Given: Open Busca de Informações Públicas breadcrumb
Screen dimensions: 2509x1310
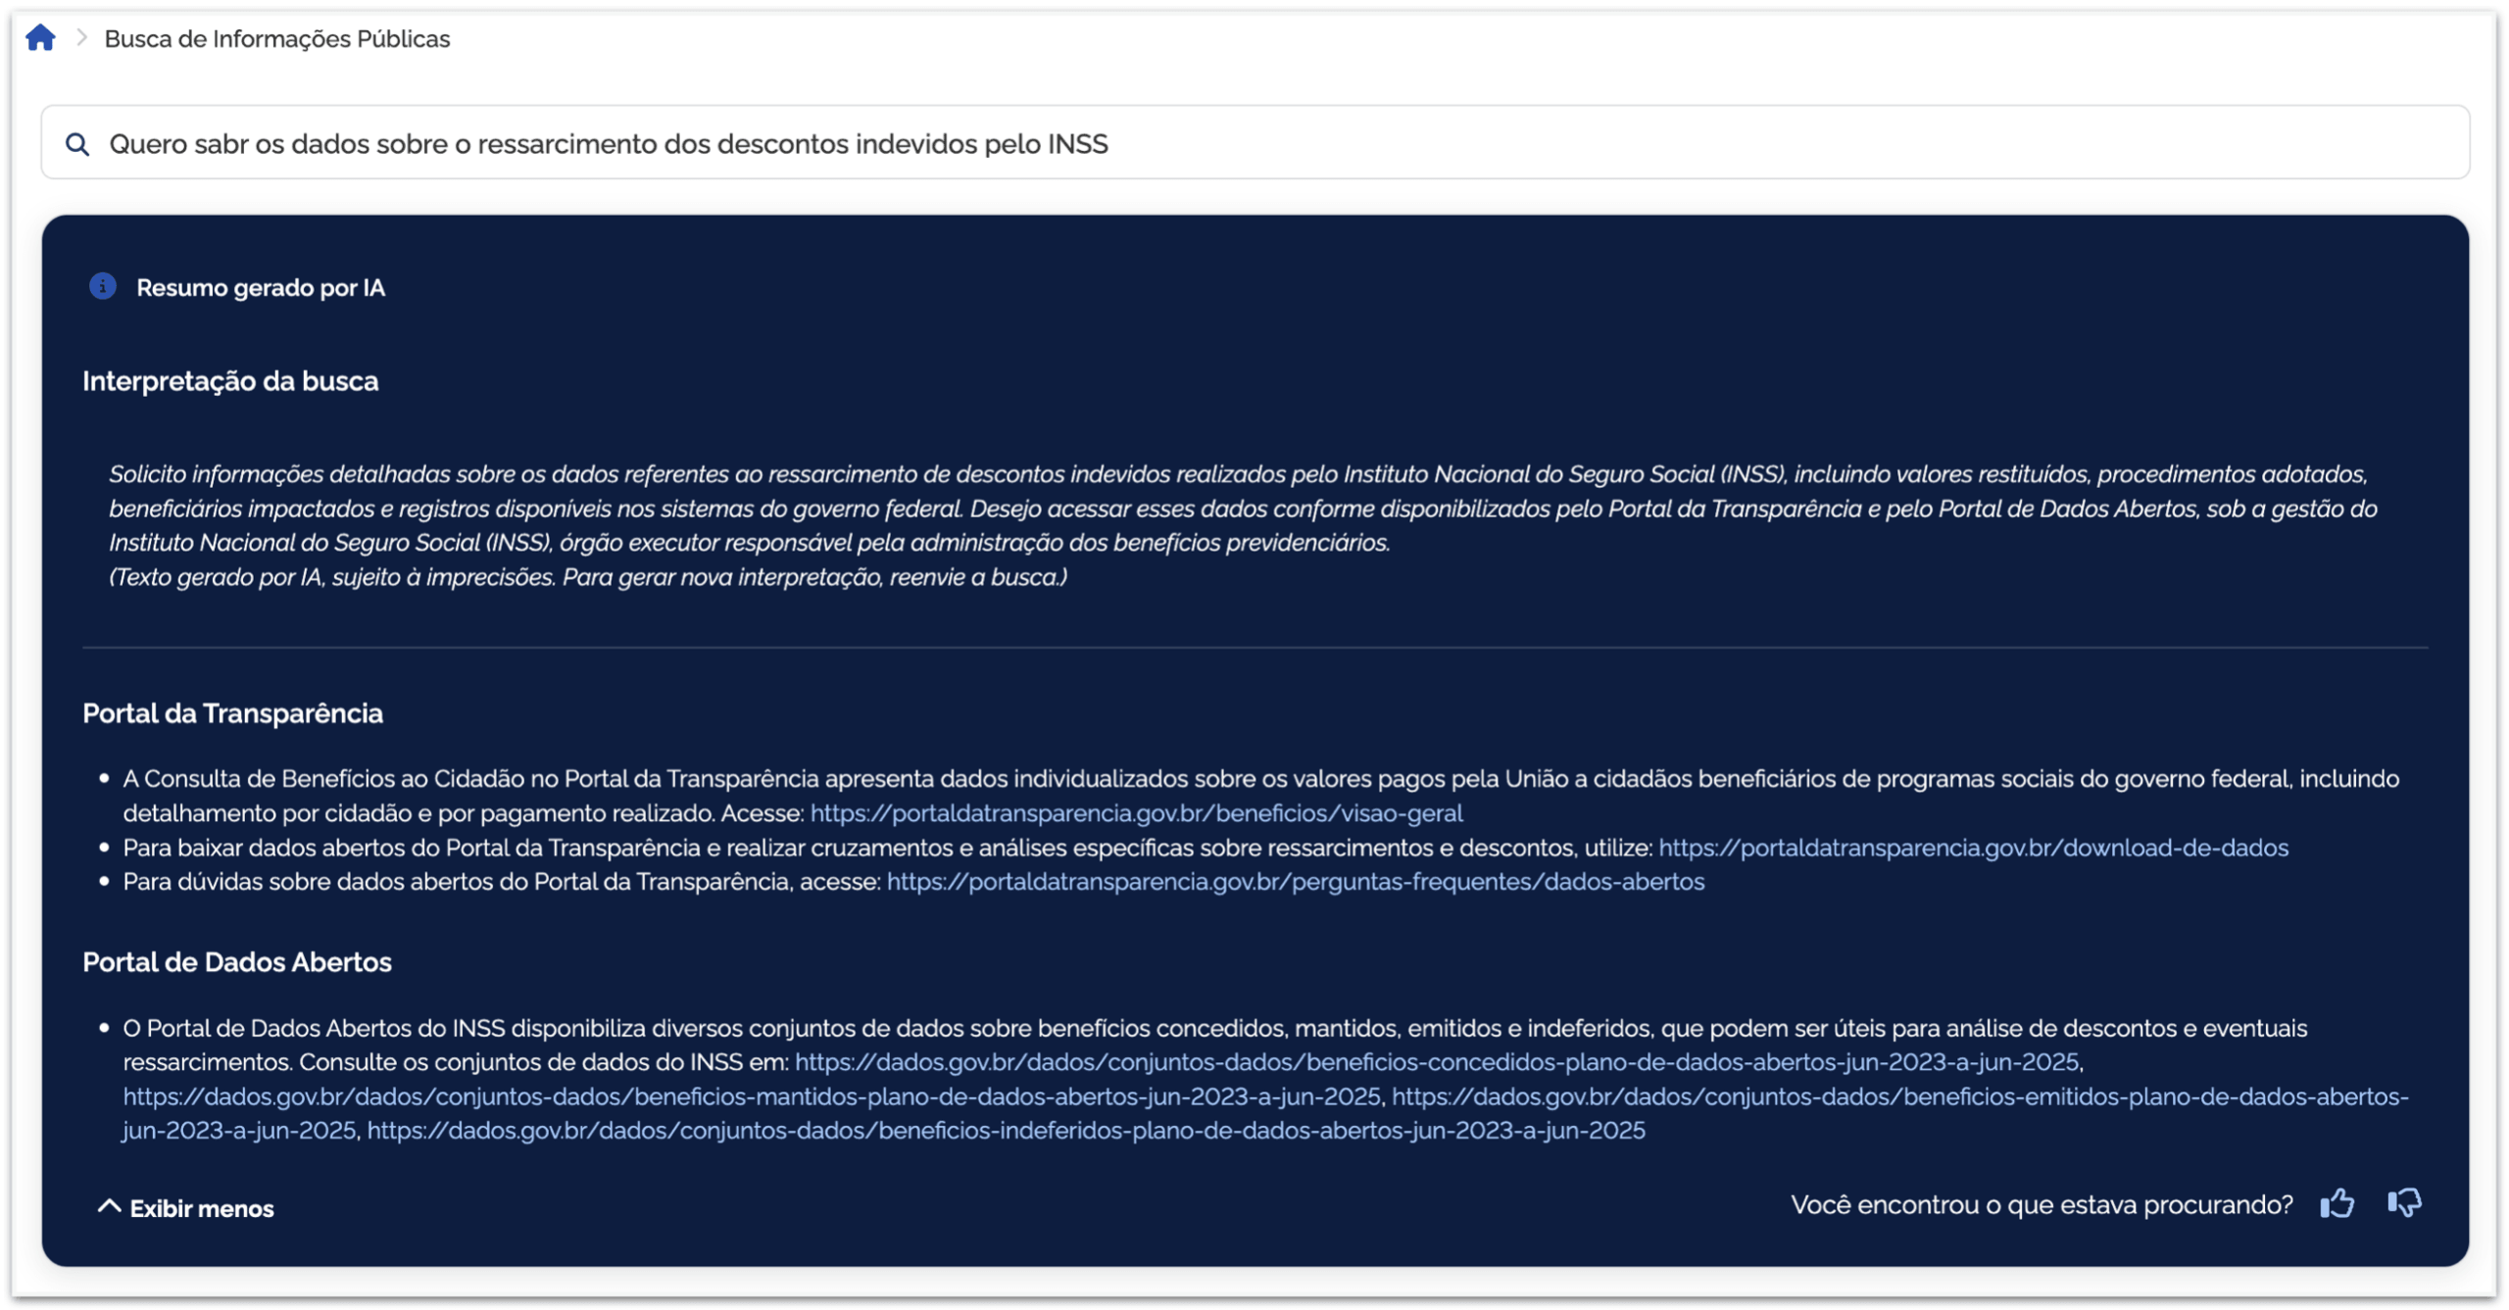Looking at the screenshot, I should [x=277, y=39].
